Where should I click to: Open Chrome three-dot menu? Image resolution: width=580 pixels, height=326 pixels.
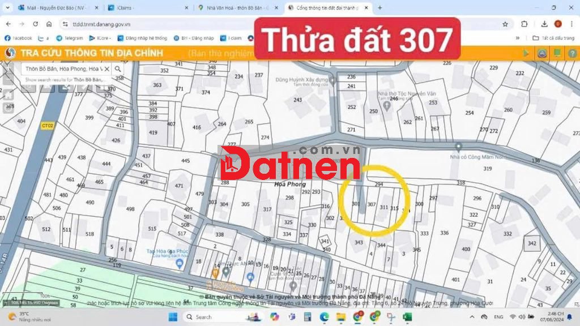pyautogui.click(x=572, y=24)
